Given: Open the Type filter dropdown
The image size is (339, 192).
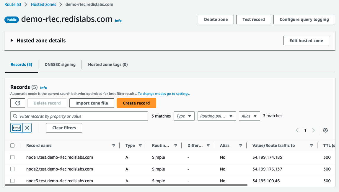Looking at the screenshot, I should coord(184,116).
